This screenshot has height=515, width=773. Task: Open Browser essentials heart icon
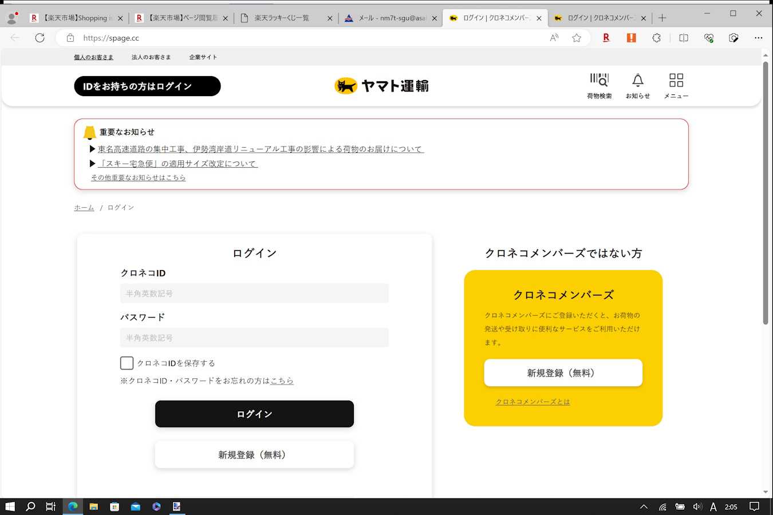[709, 38]
